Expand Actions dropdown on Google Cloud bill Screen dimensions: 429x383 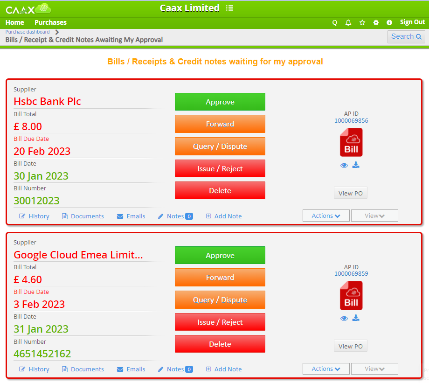[326, 369]
